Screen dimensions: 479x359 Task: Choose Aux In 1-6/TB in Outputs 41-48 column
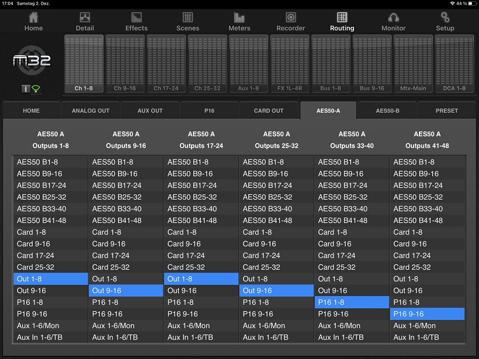pyautogui.click(x=427, y=337)
